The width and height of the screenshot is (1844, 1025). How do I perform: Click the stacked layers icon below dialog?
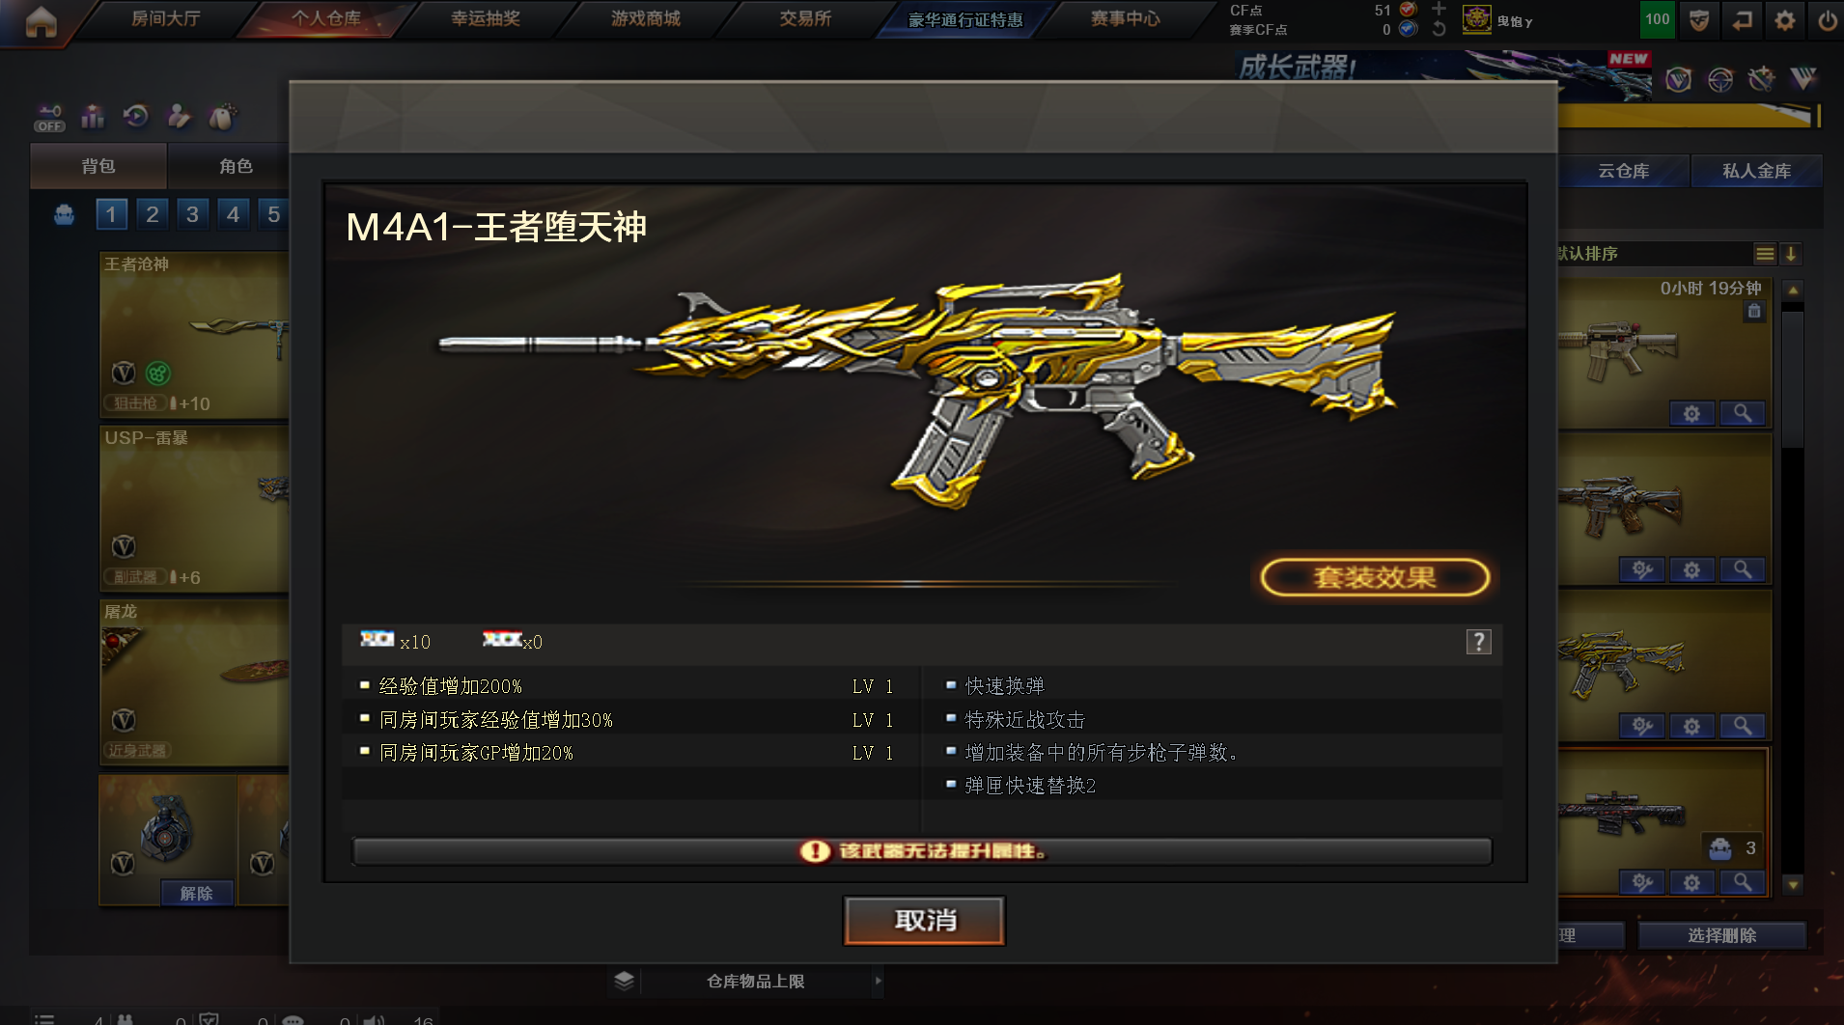pyautogui.click(x=624, y=981)
